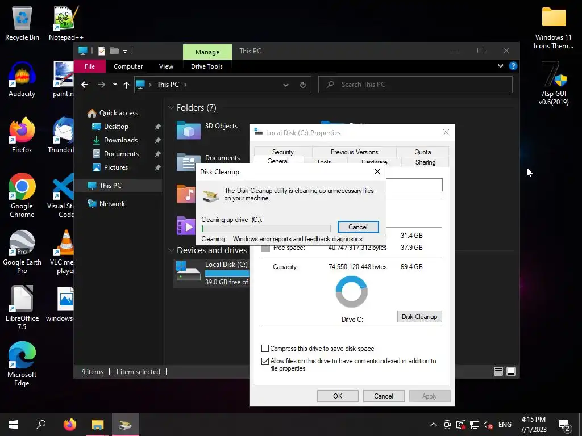Open the Drive Tools ribbon tab

tap(207, 66)
